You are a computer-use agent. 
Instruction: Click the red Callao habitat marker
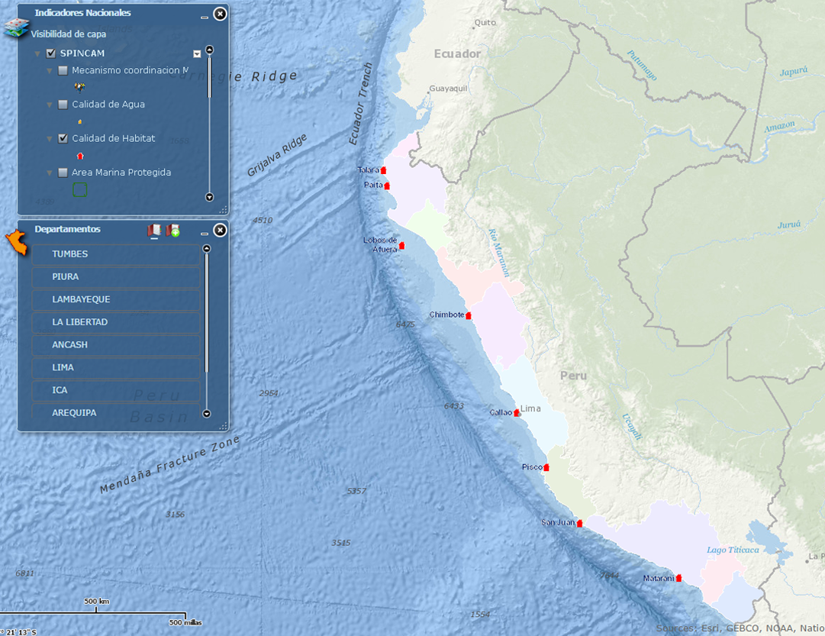[x=517, y=412]
